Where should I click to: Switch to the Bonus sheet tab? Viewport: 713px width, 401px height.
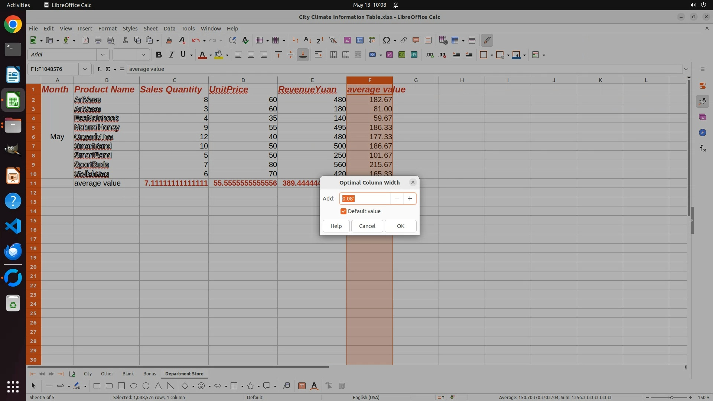point(150,374)
